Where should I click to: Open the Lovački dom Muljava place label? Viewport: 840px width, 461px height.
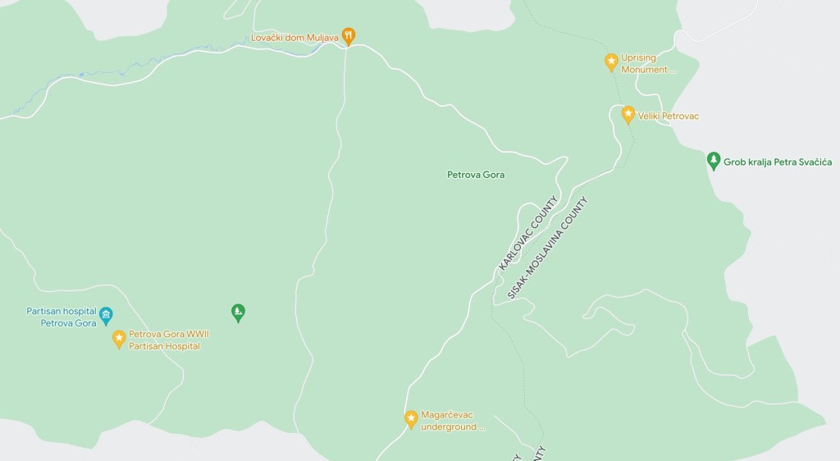coord(294,38)
